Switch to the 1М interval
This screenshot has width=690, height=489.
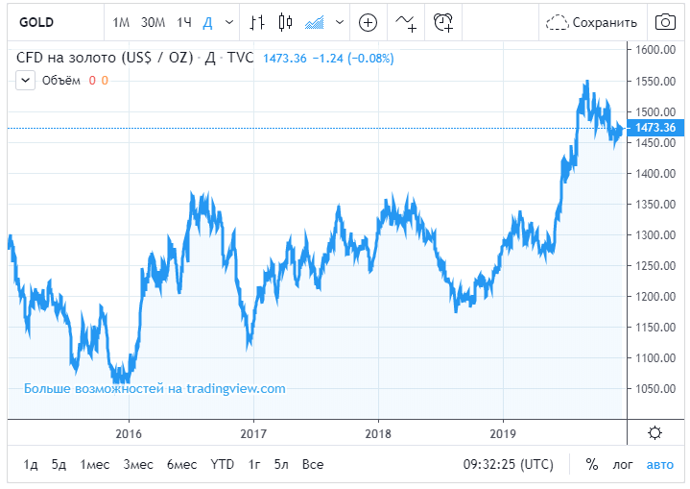click(x=121, y=22)
